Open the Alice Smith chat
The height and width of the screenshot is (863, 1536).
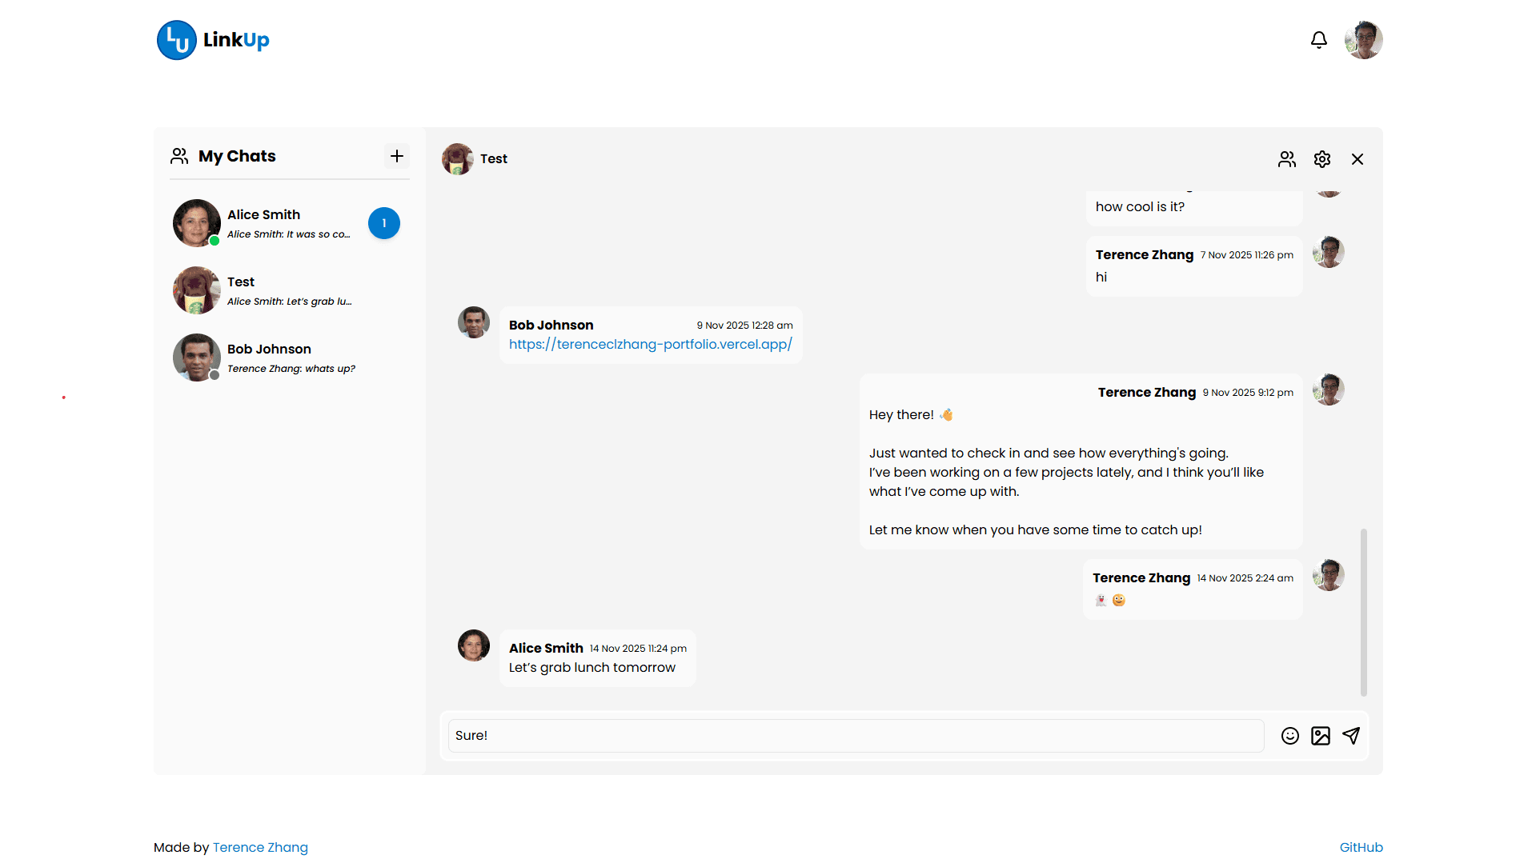[x=264, y=223]
